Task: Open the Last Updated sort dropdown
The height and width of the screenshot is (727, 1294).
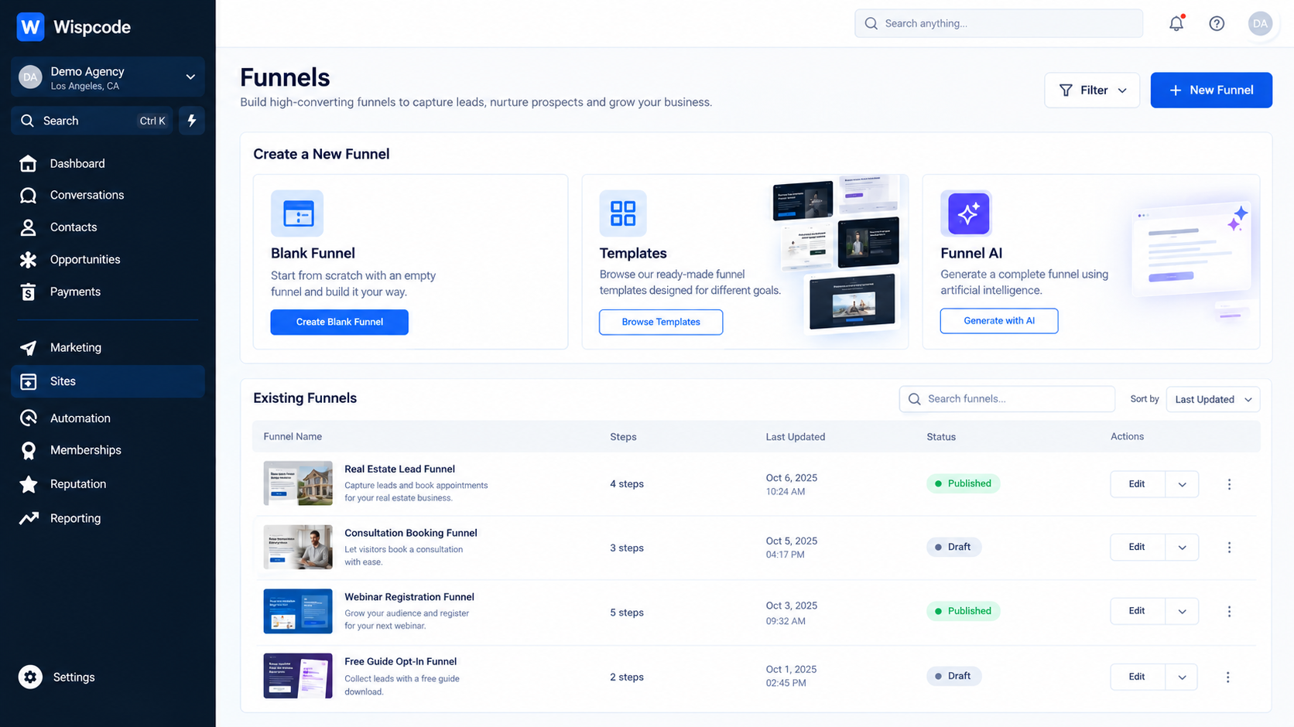Action: 1213,399
